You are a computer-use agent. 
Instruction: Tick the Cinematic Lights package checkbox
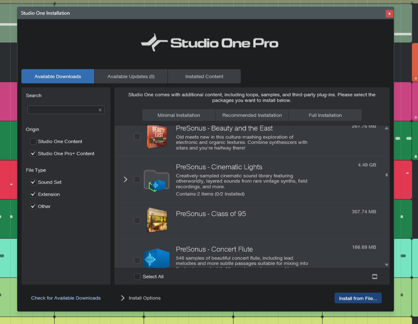[x=137, y=180]
